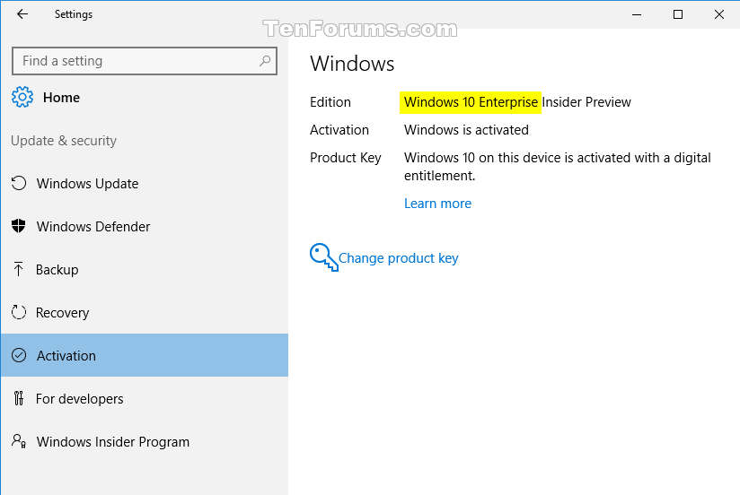Click the back arrow icon
Image resolution: width=740 pixels, height=495 pixels.
click(22, 14)
